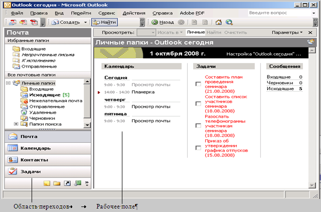Click the stop loading icon in toolbar
Image resolution: width=321 pixels, height=212 pixels.
coord(194,22)
